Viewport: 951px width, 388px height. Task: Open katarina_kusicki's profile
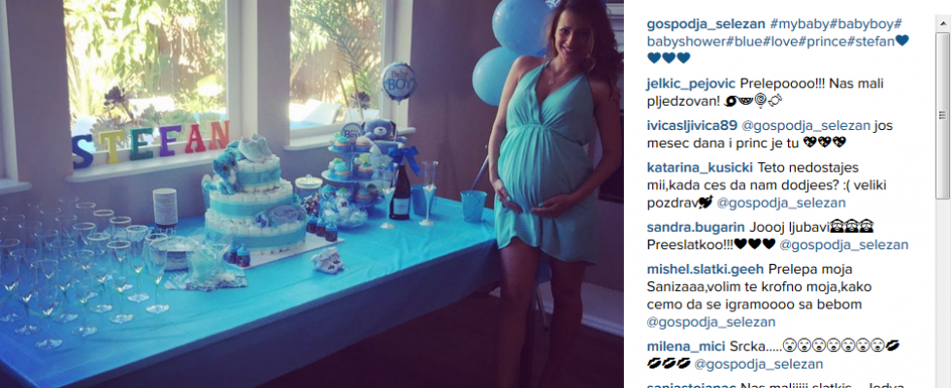click(700, 167)
